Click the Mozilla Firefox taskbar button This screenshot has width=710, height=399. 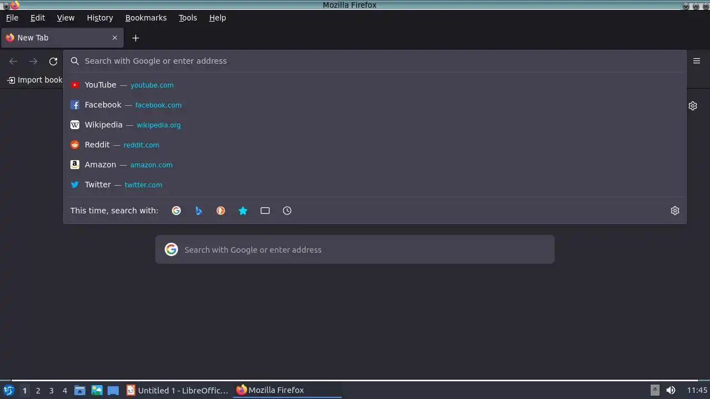287,390
